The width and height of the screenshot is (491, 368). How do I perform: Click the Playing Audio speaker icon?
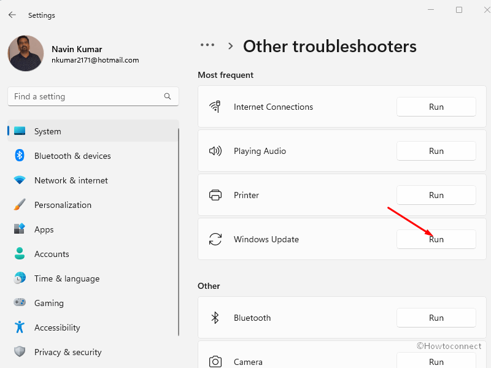(x=215, y=151)
